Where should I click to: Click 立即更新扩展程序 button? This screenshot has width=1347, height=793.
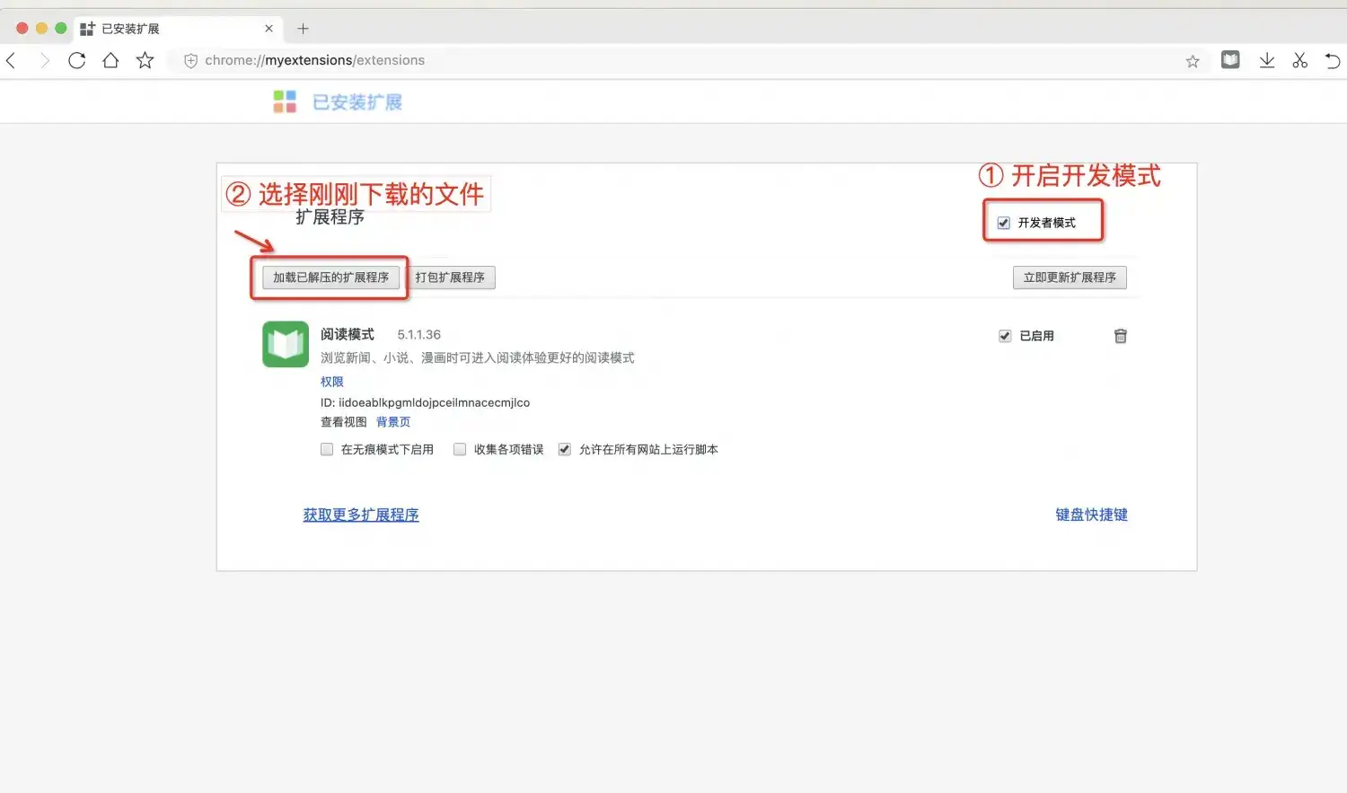click(1070, 278)
